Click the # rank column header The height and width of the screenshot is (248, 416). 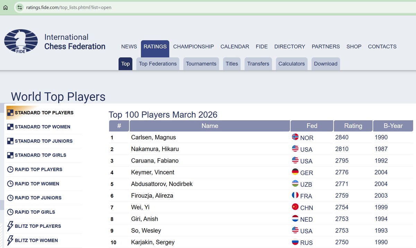tap(119, 126)
